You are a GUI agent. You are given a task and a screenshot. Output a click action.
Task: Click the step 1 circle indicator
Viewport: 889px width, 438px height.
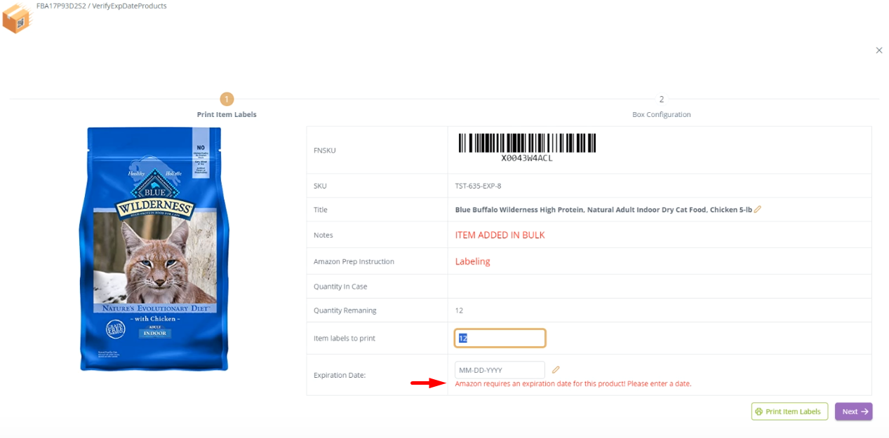227,99
